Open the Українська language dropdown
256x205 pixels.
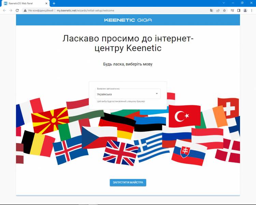point(128,94)
